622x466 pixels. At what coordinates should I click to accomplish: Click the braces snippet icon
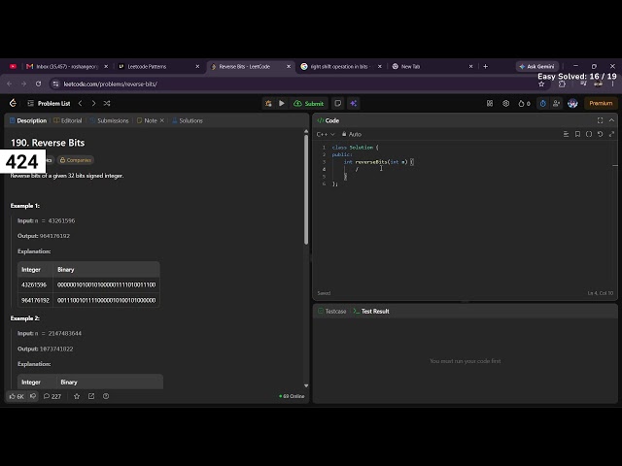pyautogui.click(x=589, y=134)
